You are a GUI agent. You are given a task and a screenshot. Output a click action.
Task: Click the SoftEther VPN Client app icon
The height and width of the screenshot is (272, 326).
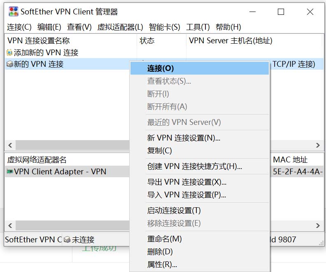(x=13, y=12)
